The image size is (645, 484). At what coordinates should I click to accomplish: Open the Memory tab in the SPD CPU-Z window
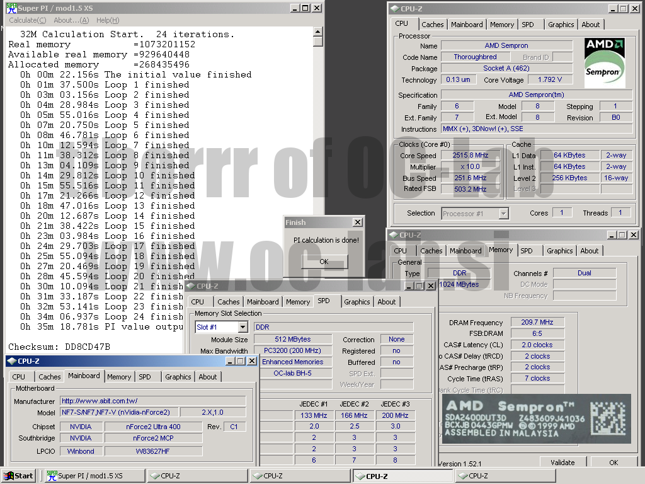point(298,302)
